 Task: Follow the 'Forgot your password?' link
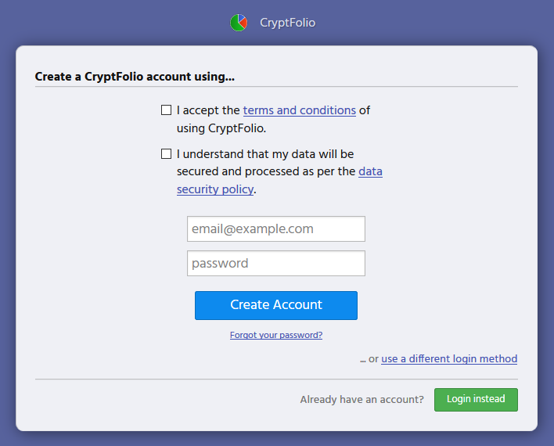tap(276, 335)
